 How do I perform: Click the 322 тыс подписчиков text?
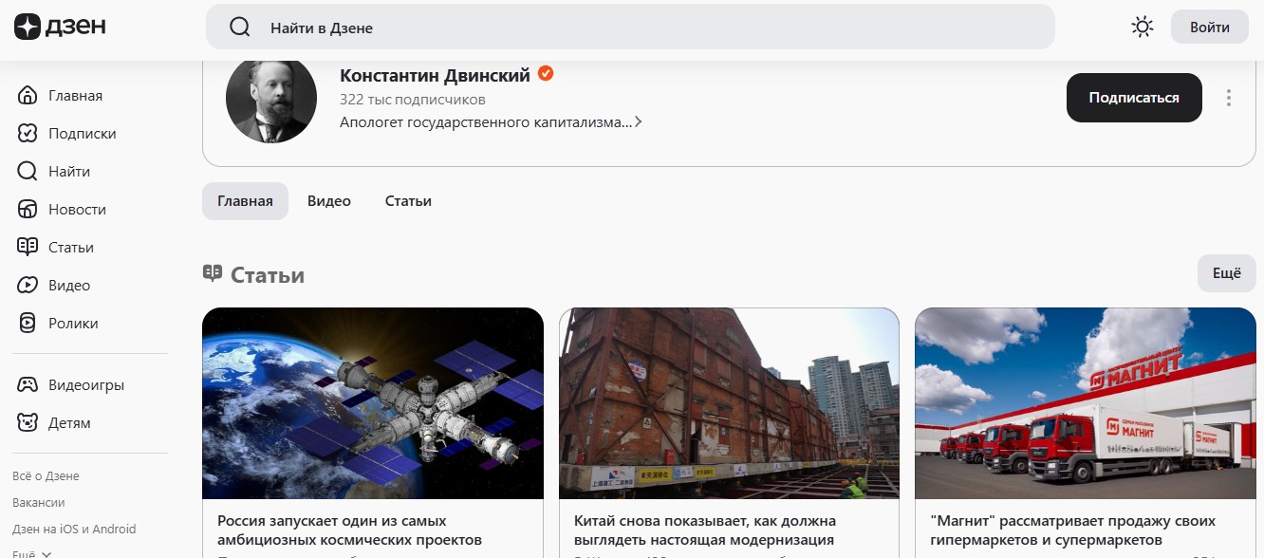click(413, 100)
